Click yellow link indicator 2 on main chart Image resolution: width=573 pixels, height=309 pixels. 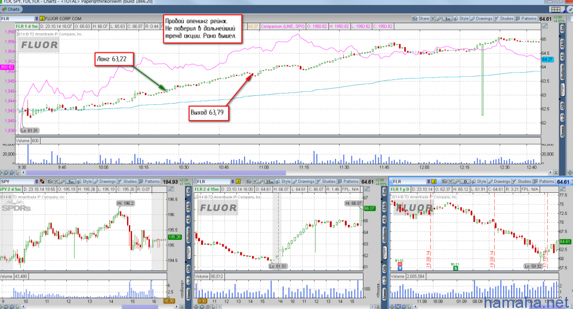click(x=42, y=18)
